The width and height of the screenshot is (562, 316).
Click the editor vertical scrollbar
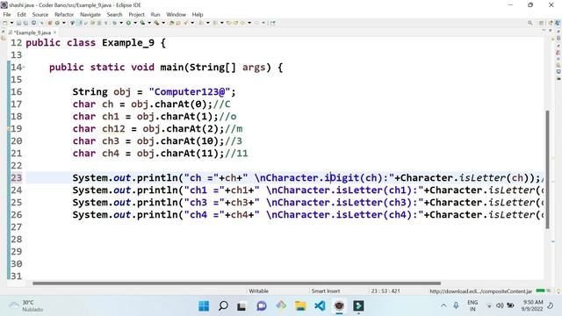(547, 169)
